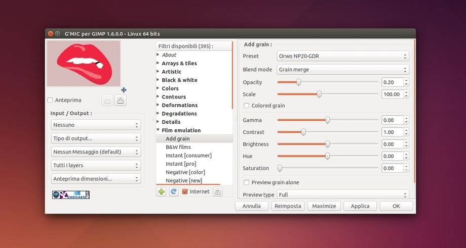Click the ENSICAEN logo banner
The image size is (466, 248).
[x=70, y=194]
